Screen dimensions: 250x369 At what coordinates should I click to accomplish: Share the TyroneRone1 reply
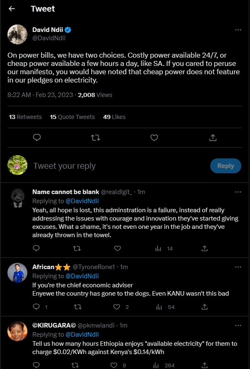204,307
